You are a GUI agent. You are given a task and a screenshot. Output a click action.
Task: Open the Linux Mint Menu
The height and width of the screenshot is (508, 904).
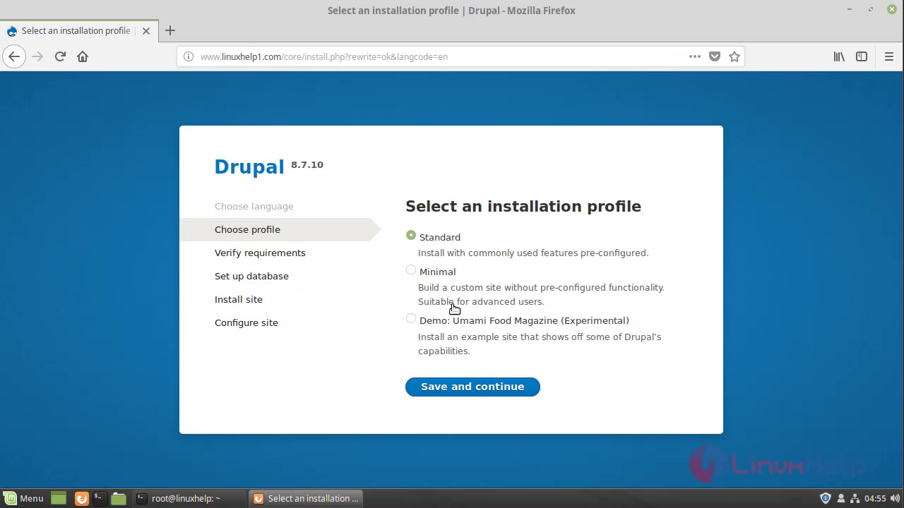[x=23, y=498]
